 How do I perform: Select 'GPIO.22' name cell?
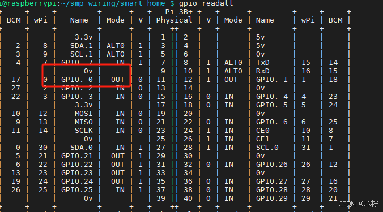77,165
